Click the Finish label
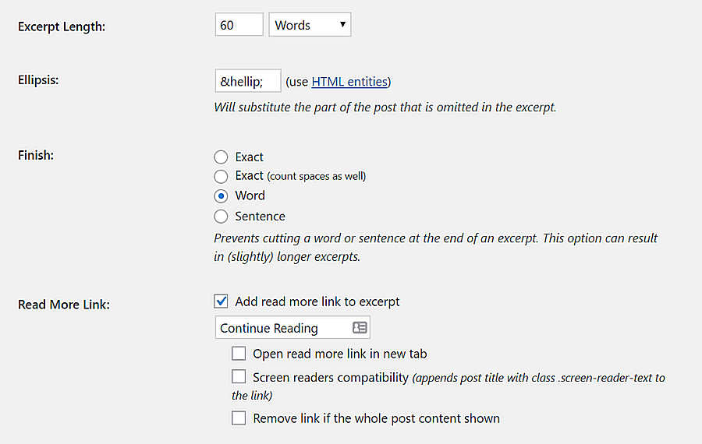702x444 pixels. tap(36, 155)
